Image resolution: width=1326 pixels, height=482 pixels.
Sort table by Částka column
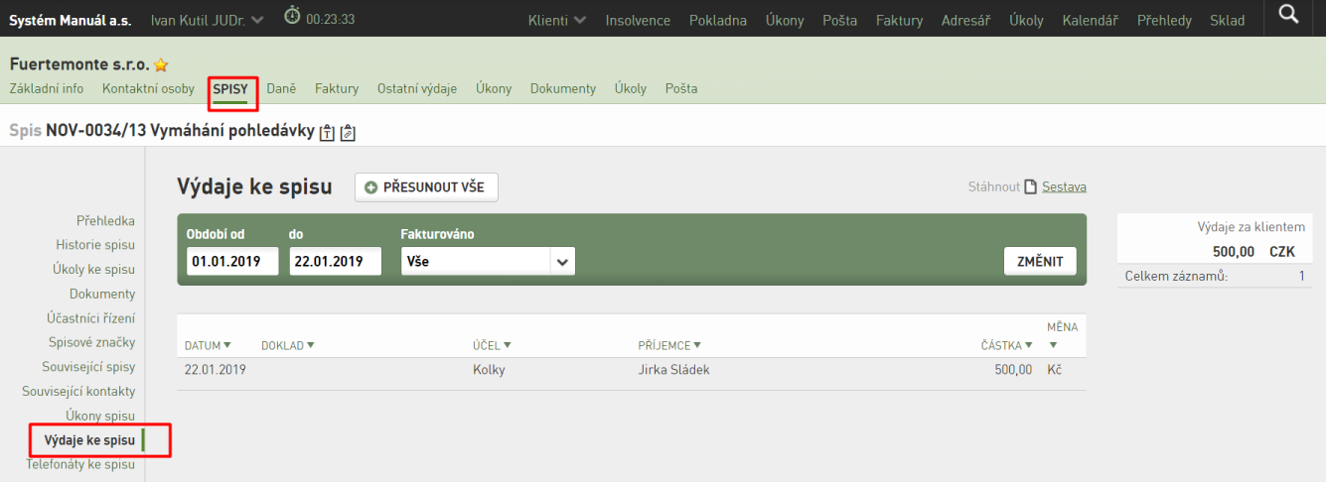[x=1006, y=345]
